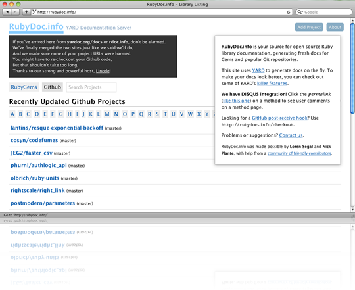355x290 pixels.
Task: Open JEG2/faster_csv project docs
Action: click(32, 153)
